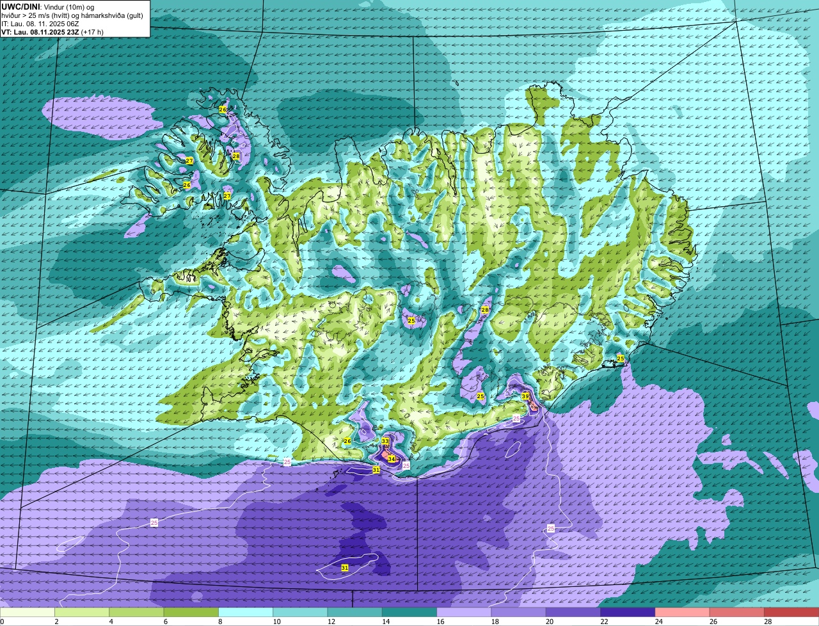
Task: Pick the 26–28 m/s salmon legend swatch
Action: [737, 612]
